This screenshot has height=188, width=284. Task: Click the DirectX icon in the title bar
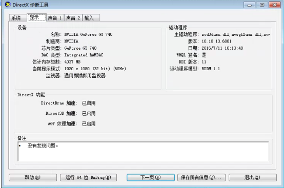click(8, 4)
